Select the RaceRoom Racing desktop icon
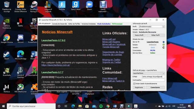 coord(34,7)
